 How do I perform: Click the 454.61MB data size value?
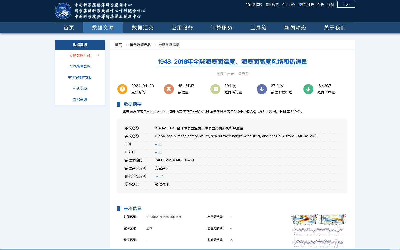[x=186, y=86]
